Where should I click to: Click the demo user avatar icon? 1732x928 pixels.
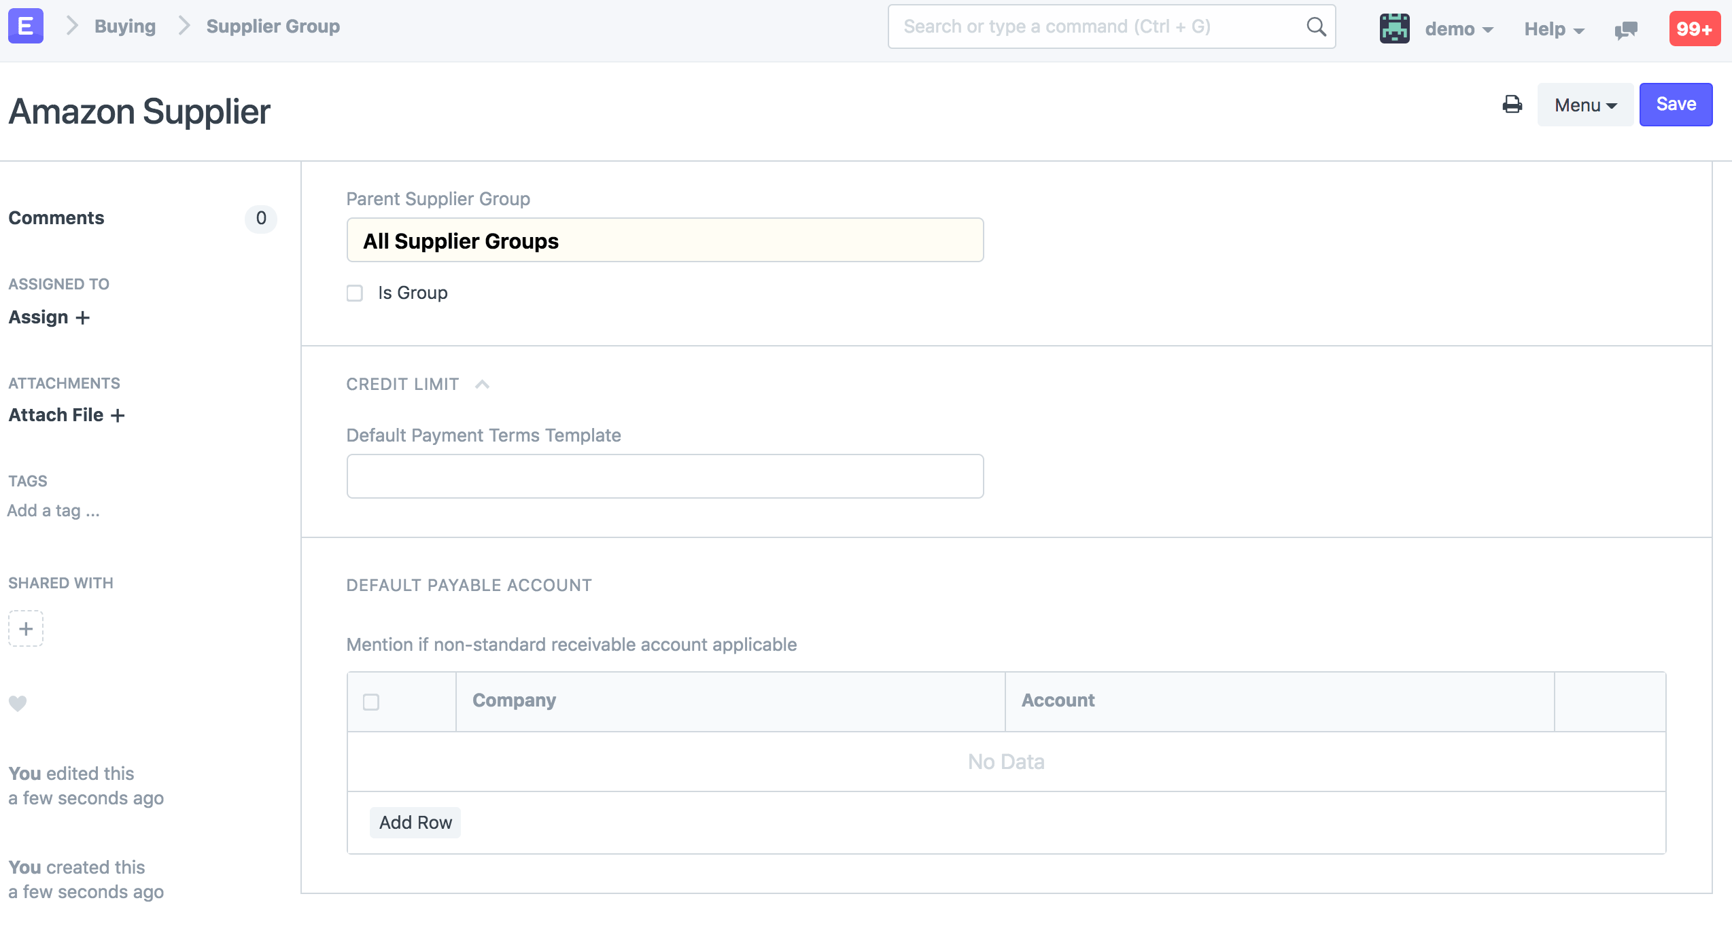[x=1394, y=28]
